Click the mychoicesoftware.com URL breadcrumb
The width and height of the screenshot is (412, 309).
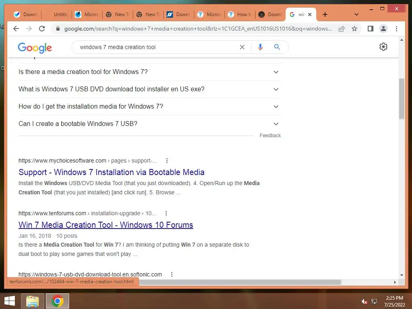pos(87,161)
